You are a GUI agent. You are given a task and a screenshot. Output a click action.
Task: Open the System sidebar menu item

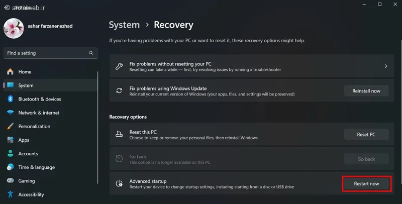click(x=26, y=85)
